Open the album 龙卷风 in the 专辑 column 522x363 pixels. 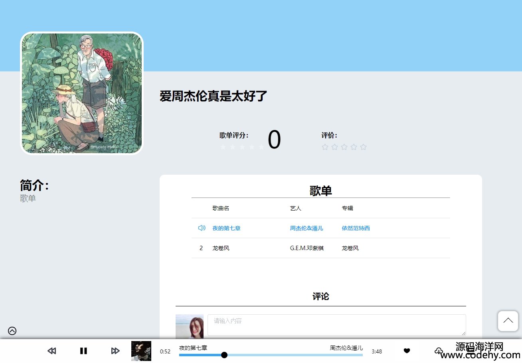350,248
